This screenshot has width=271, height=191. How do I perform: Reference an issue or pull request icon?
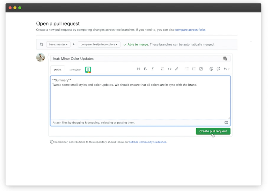[218, 69]
